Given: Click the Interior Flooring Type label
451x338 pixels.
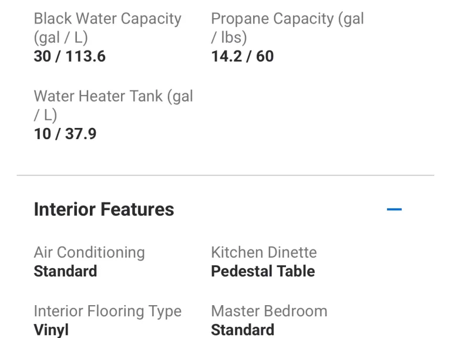Looking at the screenshot, I should 107,311.
